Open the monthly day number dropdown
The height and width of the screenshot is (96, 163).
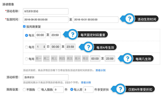(40, 47)
